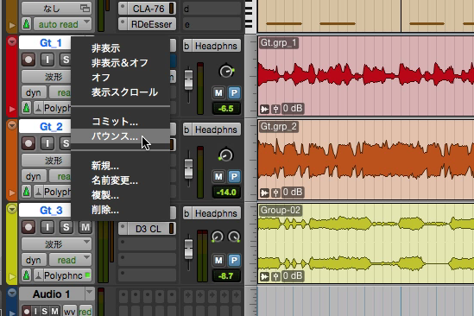This screenshot has width=474, height=316.
Task: Toggle Gt_1 send pre-fader P button
Action: coord(234,93)
